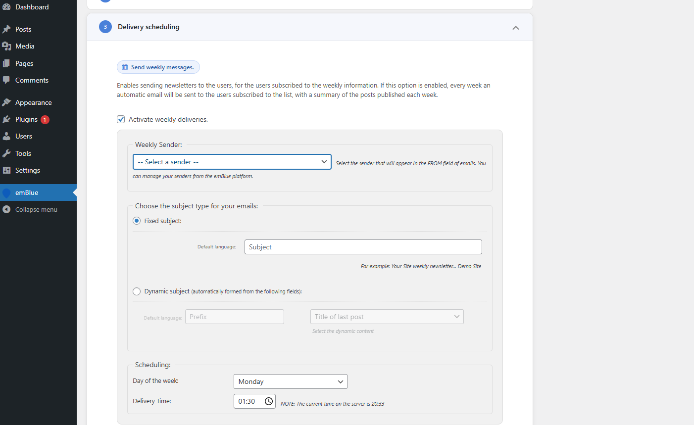Click the Delivery scheduling header title

[149, 27]
